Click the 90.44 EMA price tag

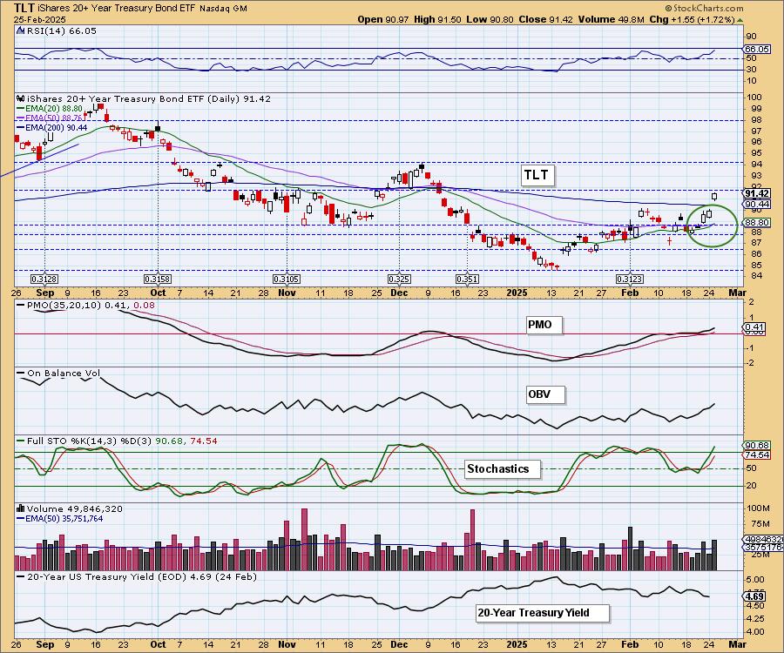click(x=757, y=205)
